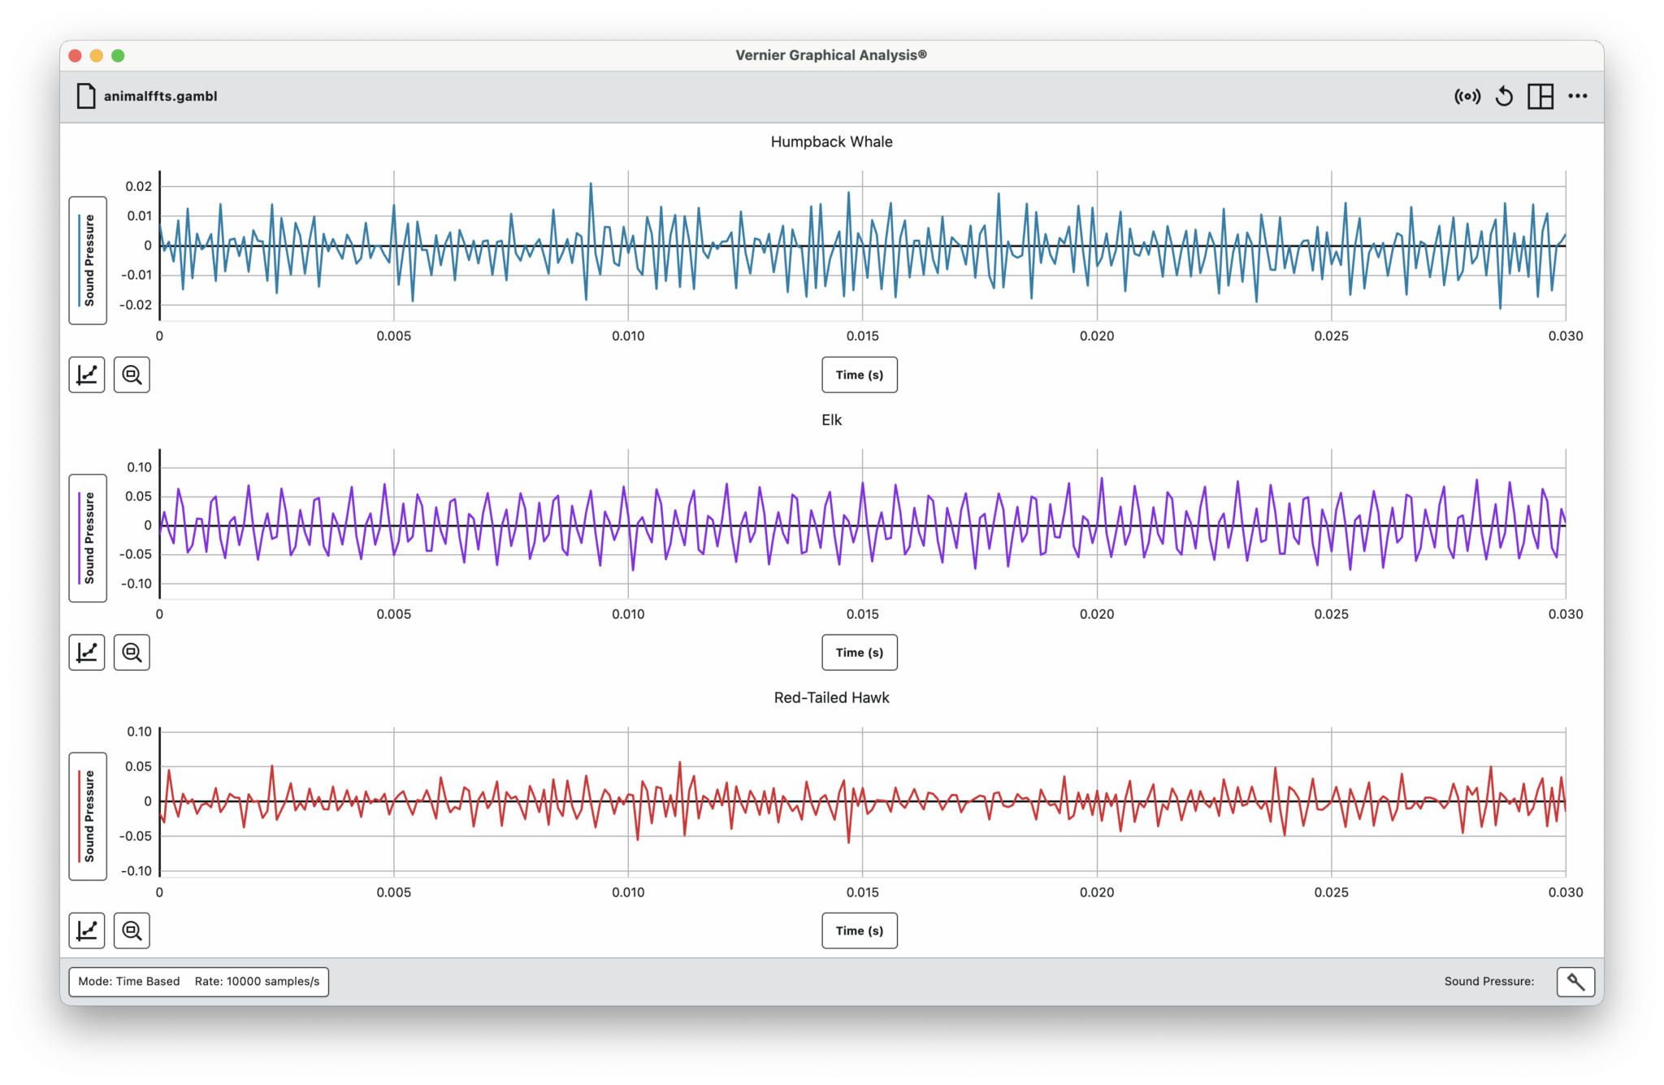Click zoom icon below Humpback Whale graph
This screenshot has width=1664, height=1085.
coord(132,375)
